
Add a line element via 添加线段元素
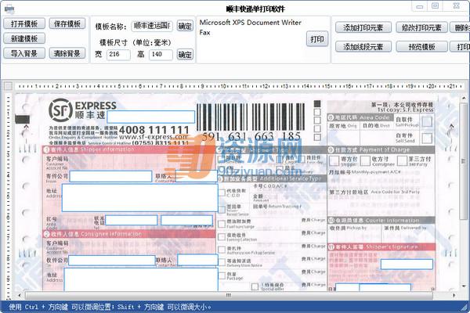363,47
